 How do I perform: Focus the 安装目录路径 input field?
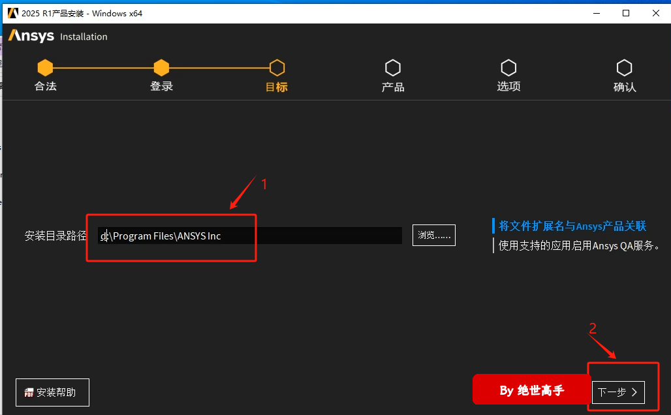click(249, 236)
